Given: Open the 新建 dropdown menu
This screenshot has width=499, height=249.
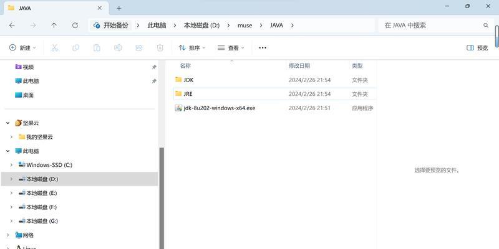Looking at the screenshot, I should pos(22,48).
